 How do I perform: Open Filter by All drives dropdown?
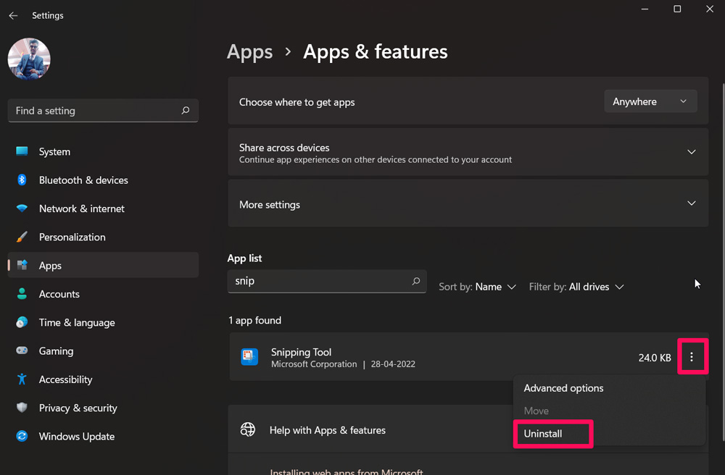(x=576, y=287)
